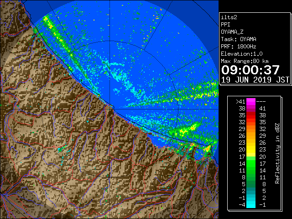Click the date 19 JUN 2019 JST
This screenshot has width=292, height=219.
[255, 79]
